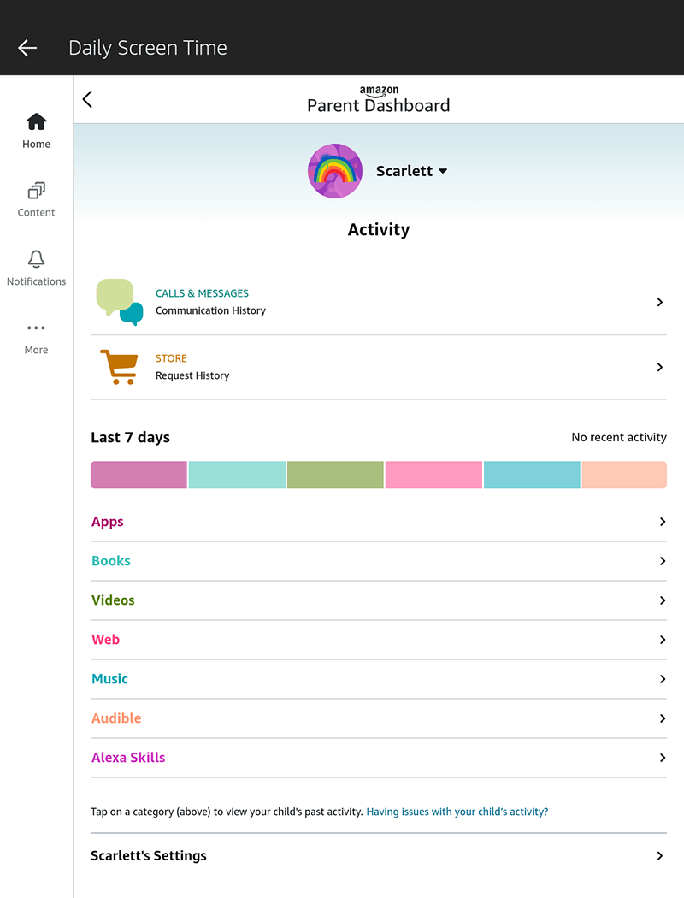The height and width of the screenshot is (898, 684).
Task: Click the speech bubbles Calls & Messages icon
Action: tap(119, 302)
